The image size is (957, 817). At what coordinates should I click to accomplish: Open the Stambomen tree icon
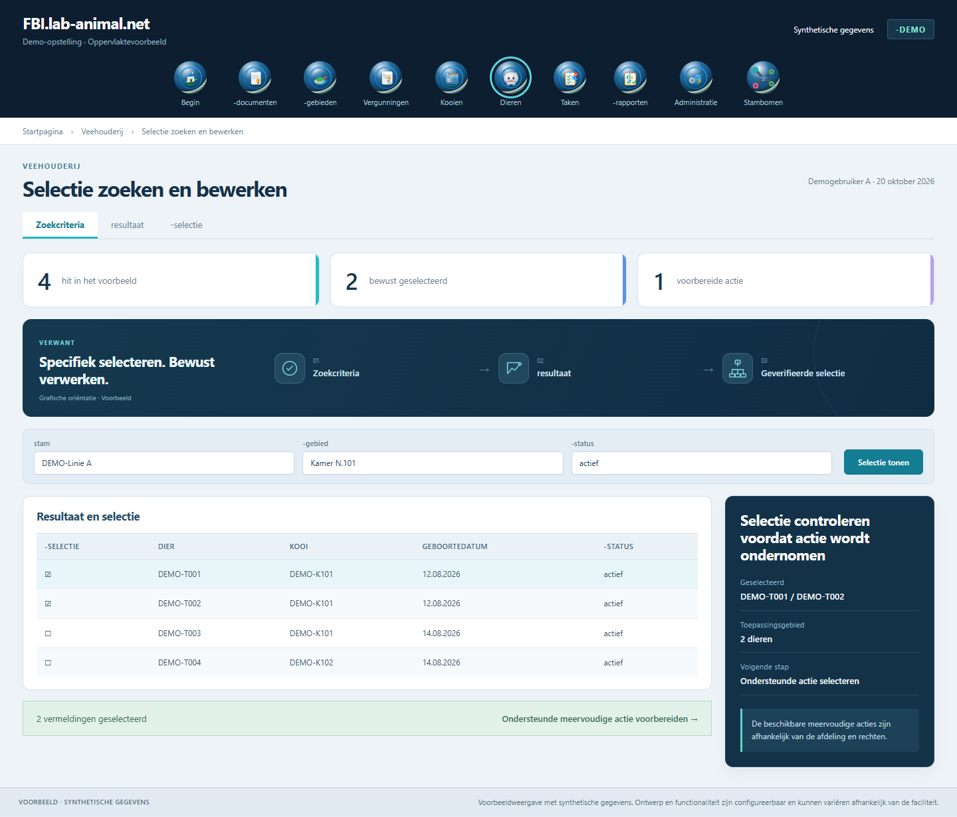pyautogui.click(x=763, y=78)
